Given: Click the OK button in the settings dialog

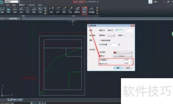Looking at the screenshot, I should pos(118,68).
